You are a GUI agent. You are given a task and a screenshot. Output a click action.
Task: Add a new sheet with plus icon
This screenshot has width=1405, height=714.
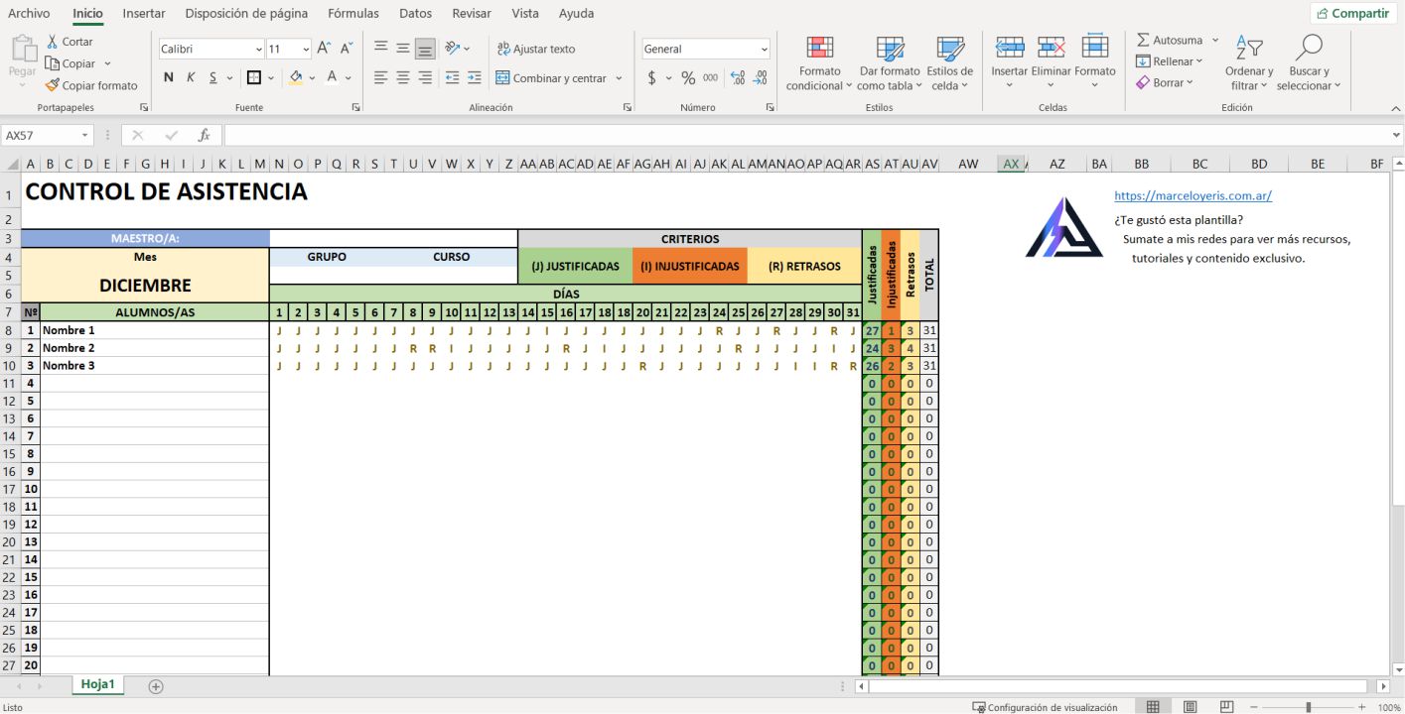[x=156, y=686]
